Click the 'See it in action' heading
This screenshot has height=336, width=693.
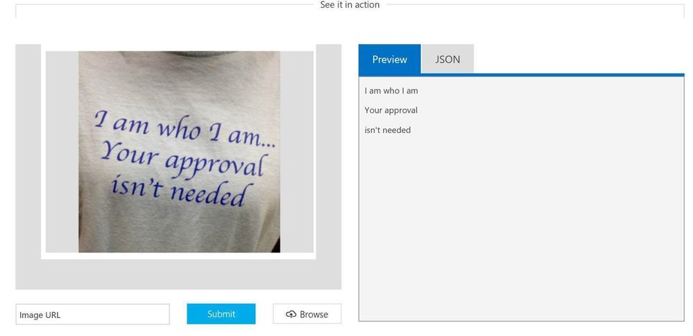[x=350, y=5]
